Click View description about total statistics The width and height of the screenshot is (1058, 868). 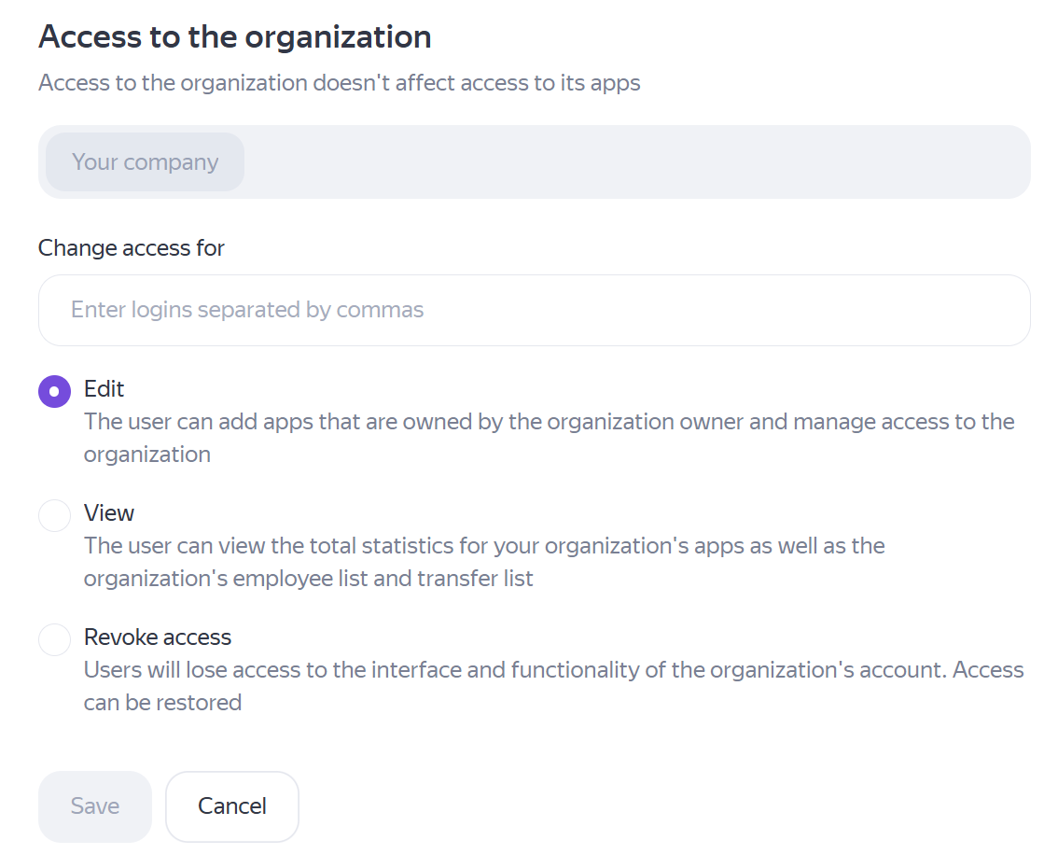pyautogui.click(x=484, y=546)
